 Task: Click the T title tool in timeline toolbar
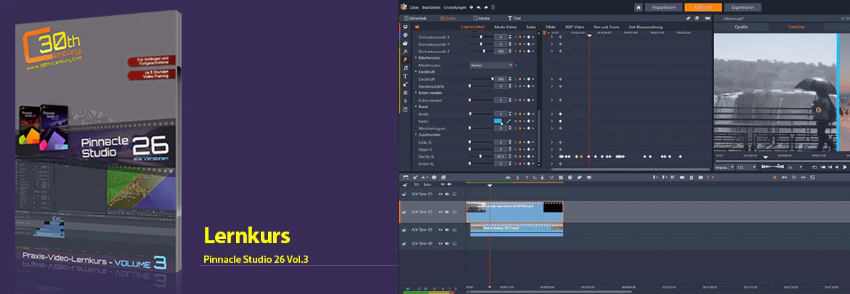click(x=527, y=177)
